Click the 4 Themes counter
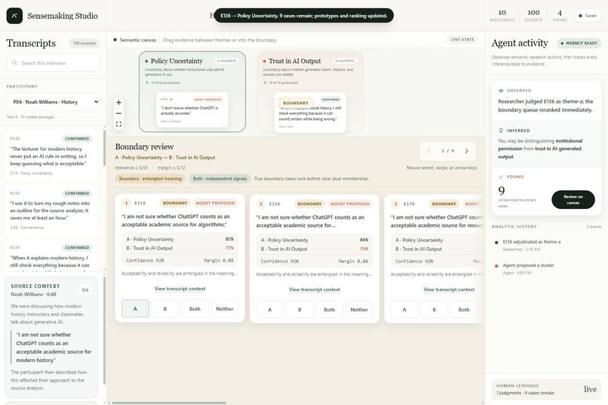The height and width of the screenshot is (405, 608). 560,16
